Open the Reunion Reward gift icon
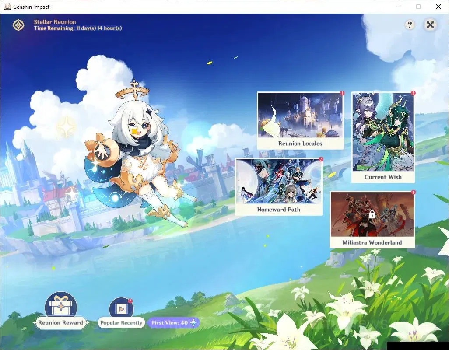Viewport: 449px width, 350px height. (x=61, y=304)
